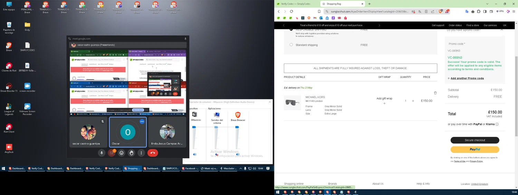The image size is (518, 195).
Task: Open a new browser tab
Action: (x=370, y=4)
